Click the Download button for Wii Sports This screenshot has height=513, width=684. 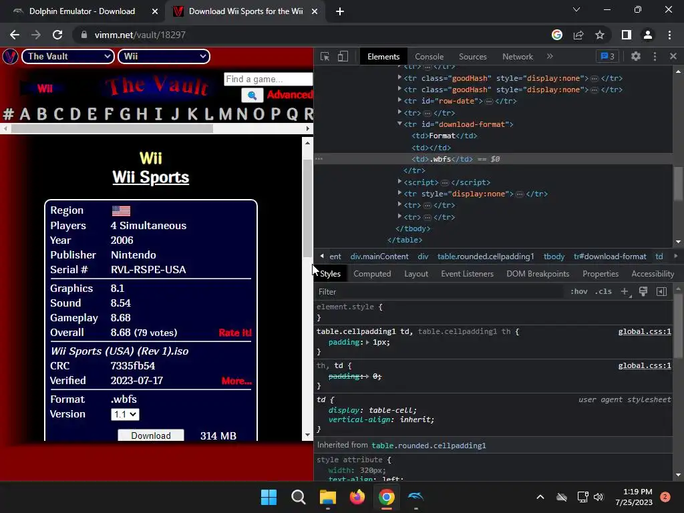[x=151, y=436]
